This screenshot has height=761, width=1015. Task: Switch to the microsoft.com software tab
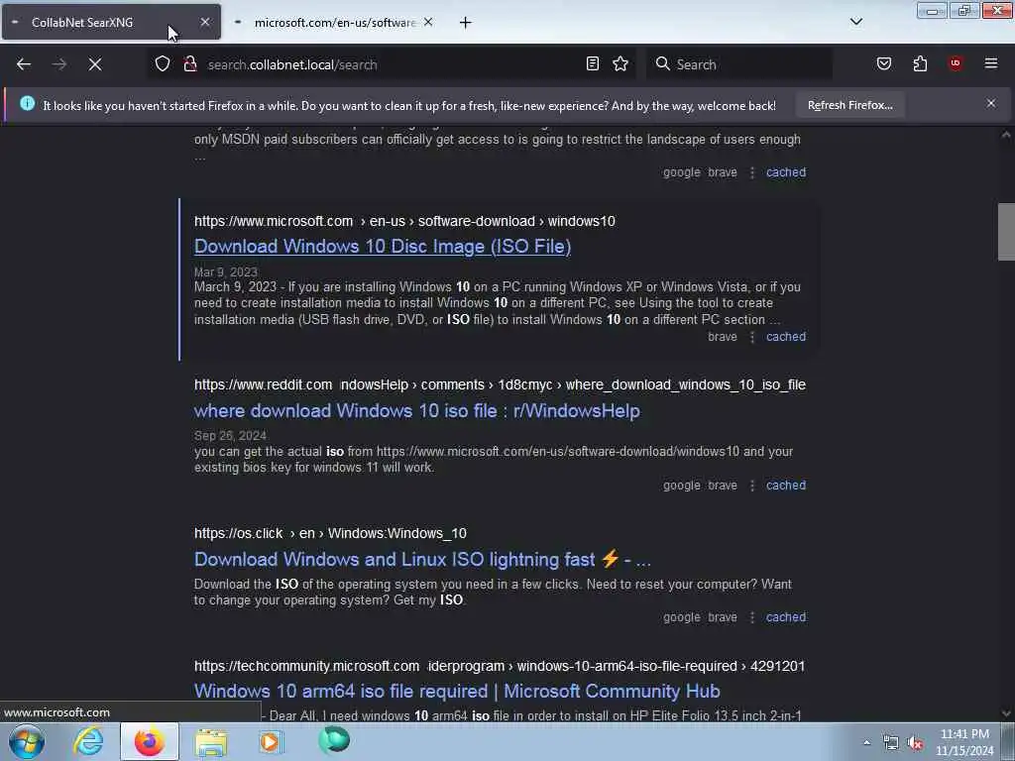(x=334, y=22)
